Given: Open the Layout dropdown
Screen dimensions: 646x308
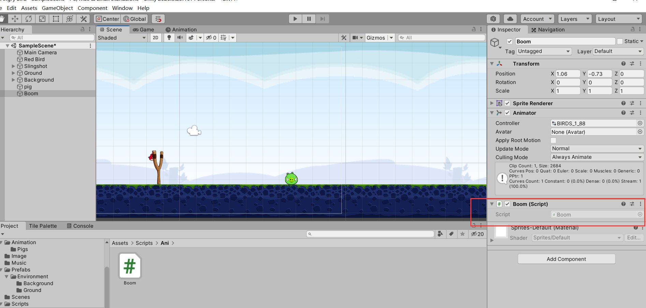Looking at the screenshot, I should (619, 19).
